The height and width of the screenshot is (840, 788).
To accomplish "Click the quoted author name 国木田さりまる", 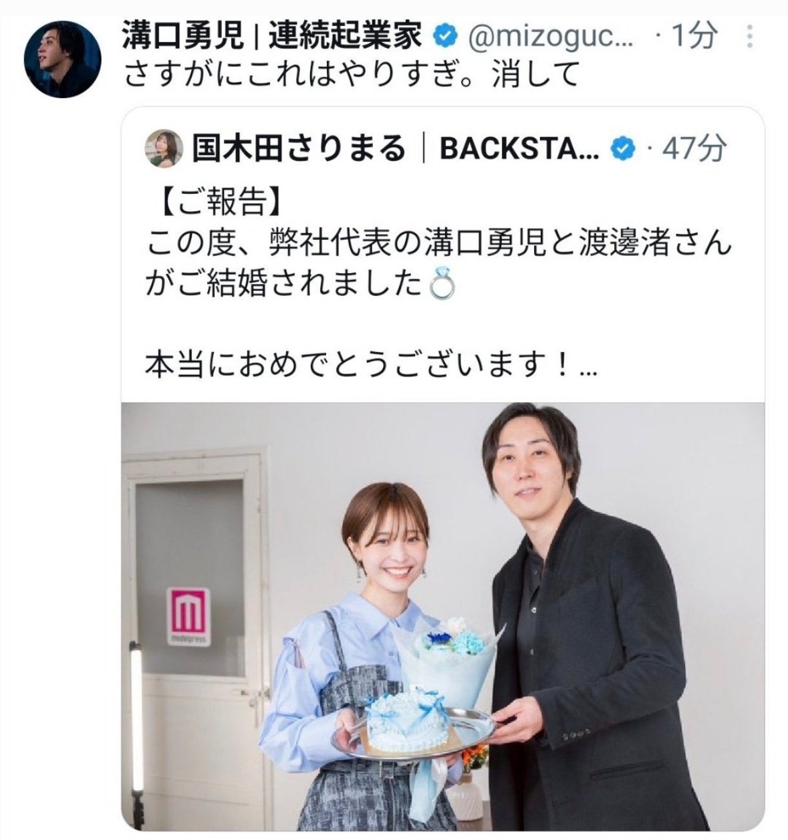I will (x=299, y=149).
